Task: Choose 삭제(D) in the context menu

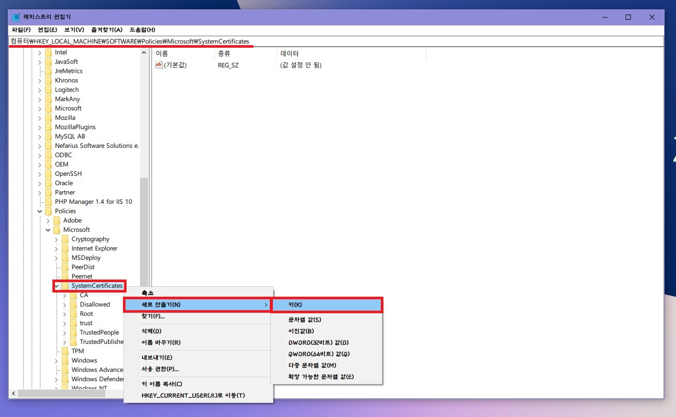Action: (198, 331)
